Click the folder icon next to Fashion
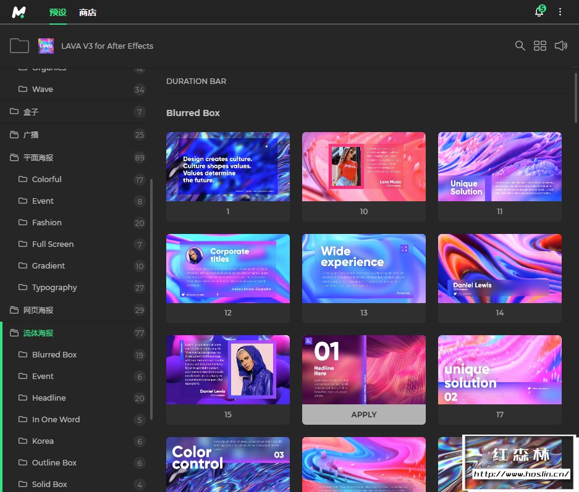This screenshot has width=579, height=492. [x=23, y=222]
